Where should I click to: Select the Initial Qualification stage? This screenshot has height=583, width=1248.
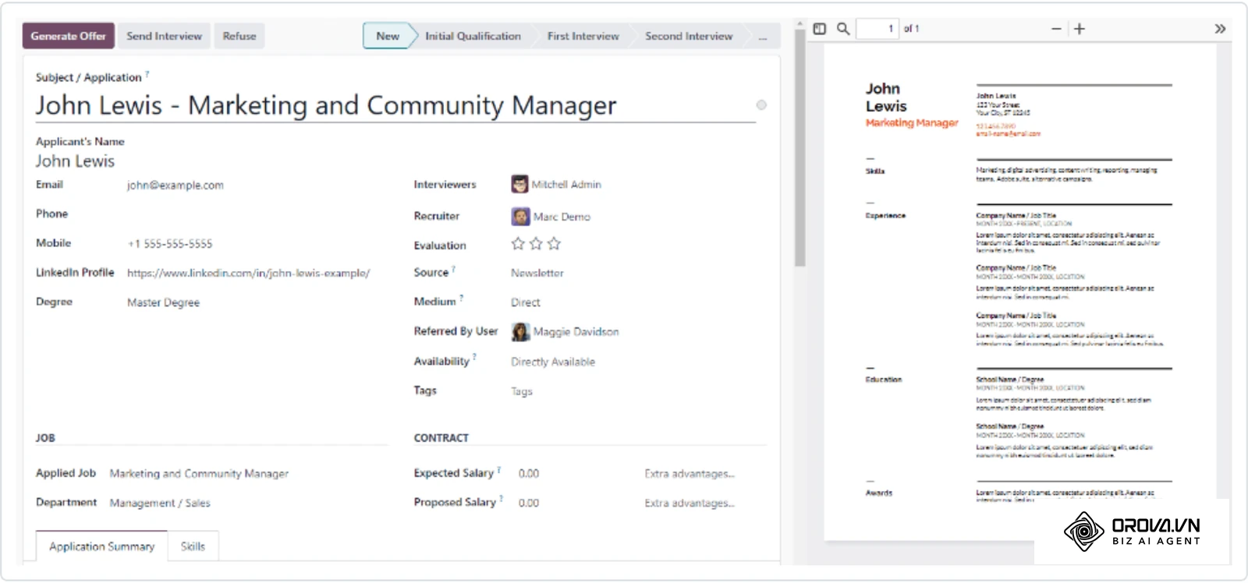473,36
